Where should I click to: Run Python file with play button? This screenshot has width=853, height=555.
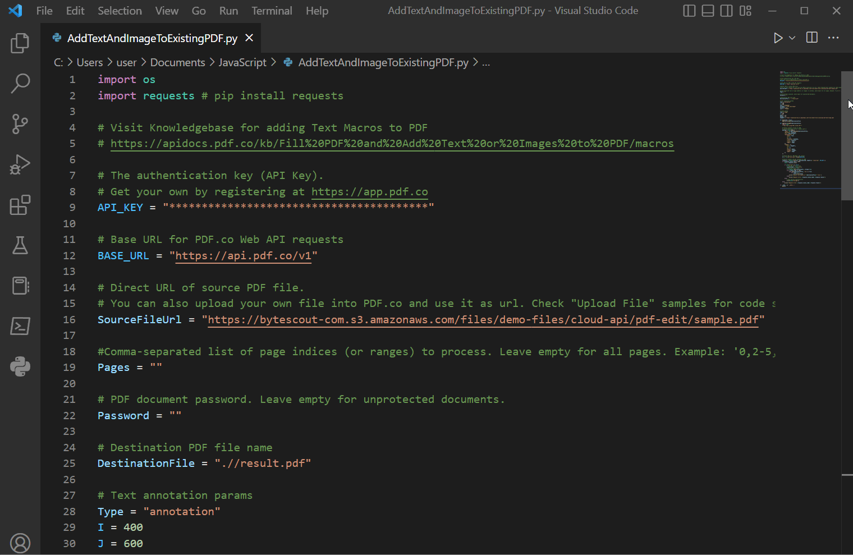[x=778, y=38]
